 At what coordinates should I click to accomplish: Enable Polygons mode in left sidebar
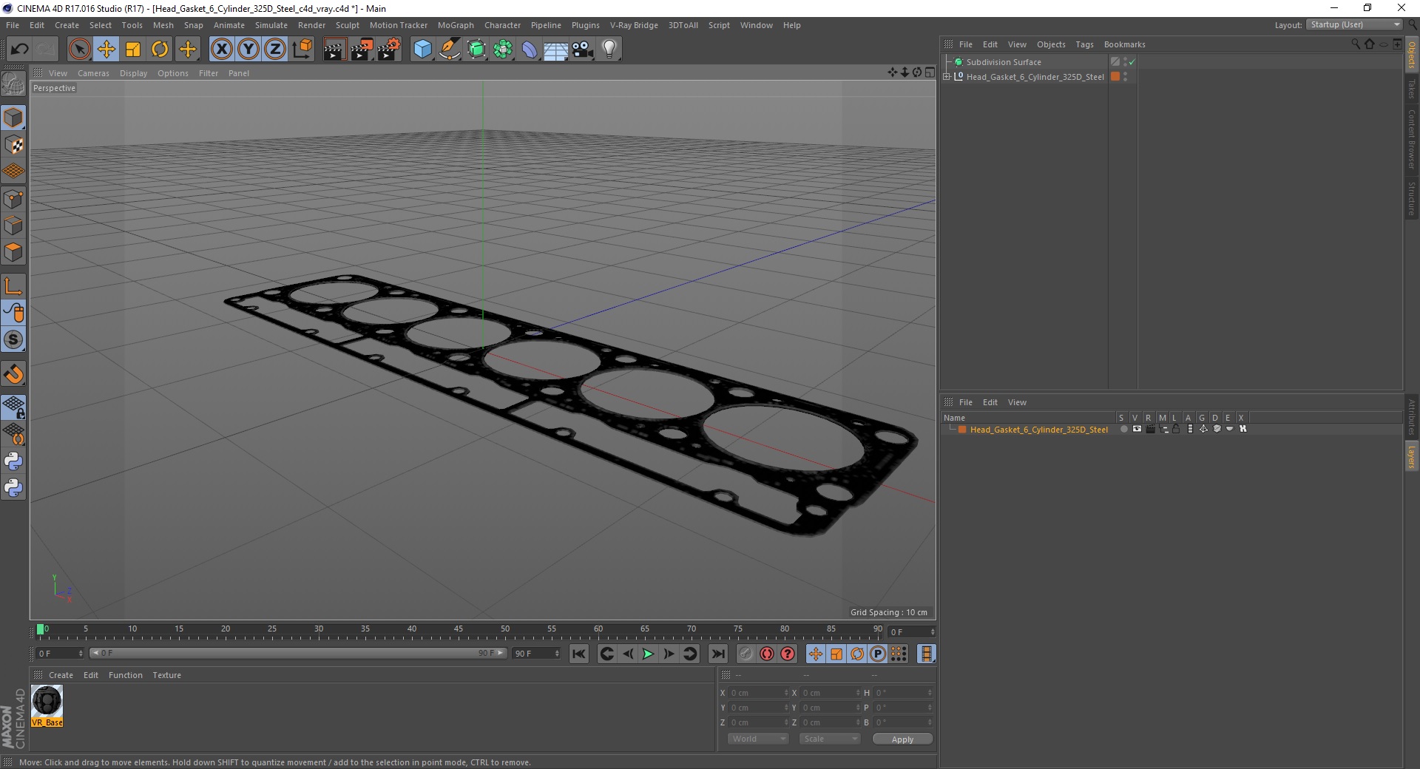[13, 252]
